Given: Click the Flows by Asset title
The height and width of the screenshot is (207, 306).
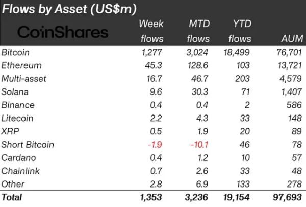Looking at the screenshot, I should click(x=69, y=9).
